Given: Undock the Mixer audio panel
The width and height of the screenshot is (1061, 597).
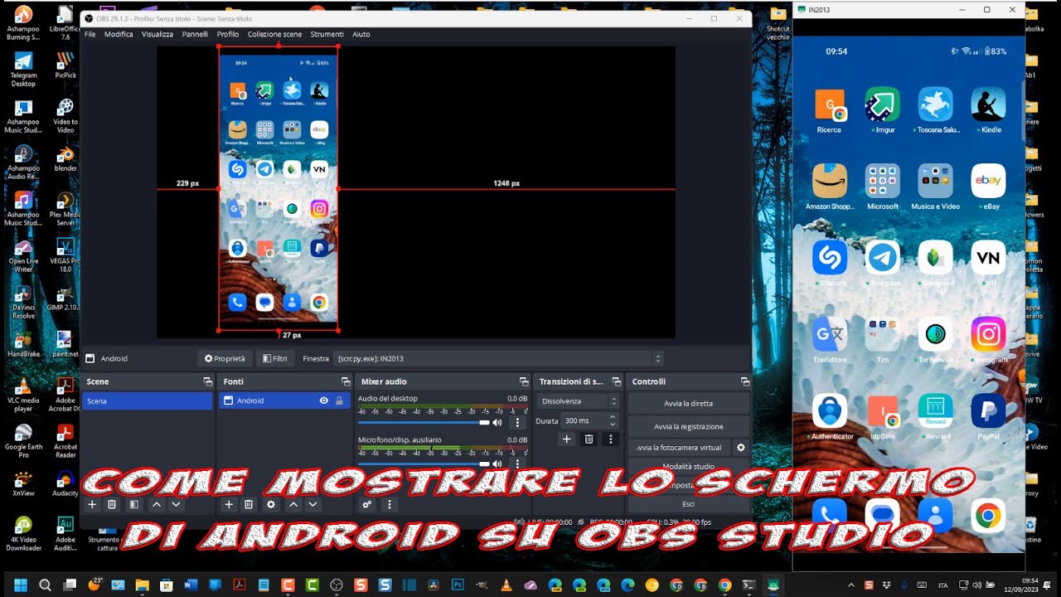Looking at the screenshot, I should pos(524,381).
